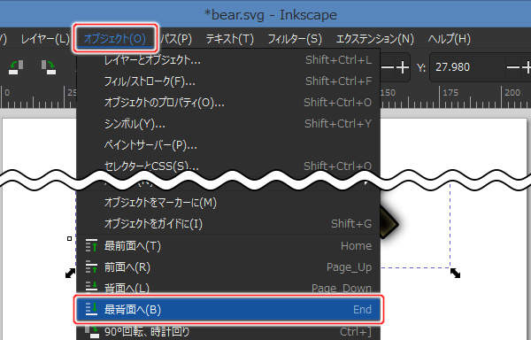Decrease the Y value with minus button

512,67
